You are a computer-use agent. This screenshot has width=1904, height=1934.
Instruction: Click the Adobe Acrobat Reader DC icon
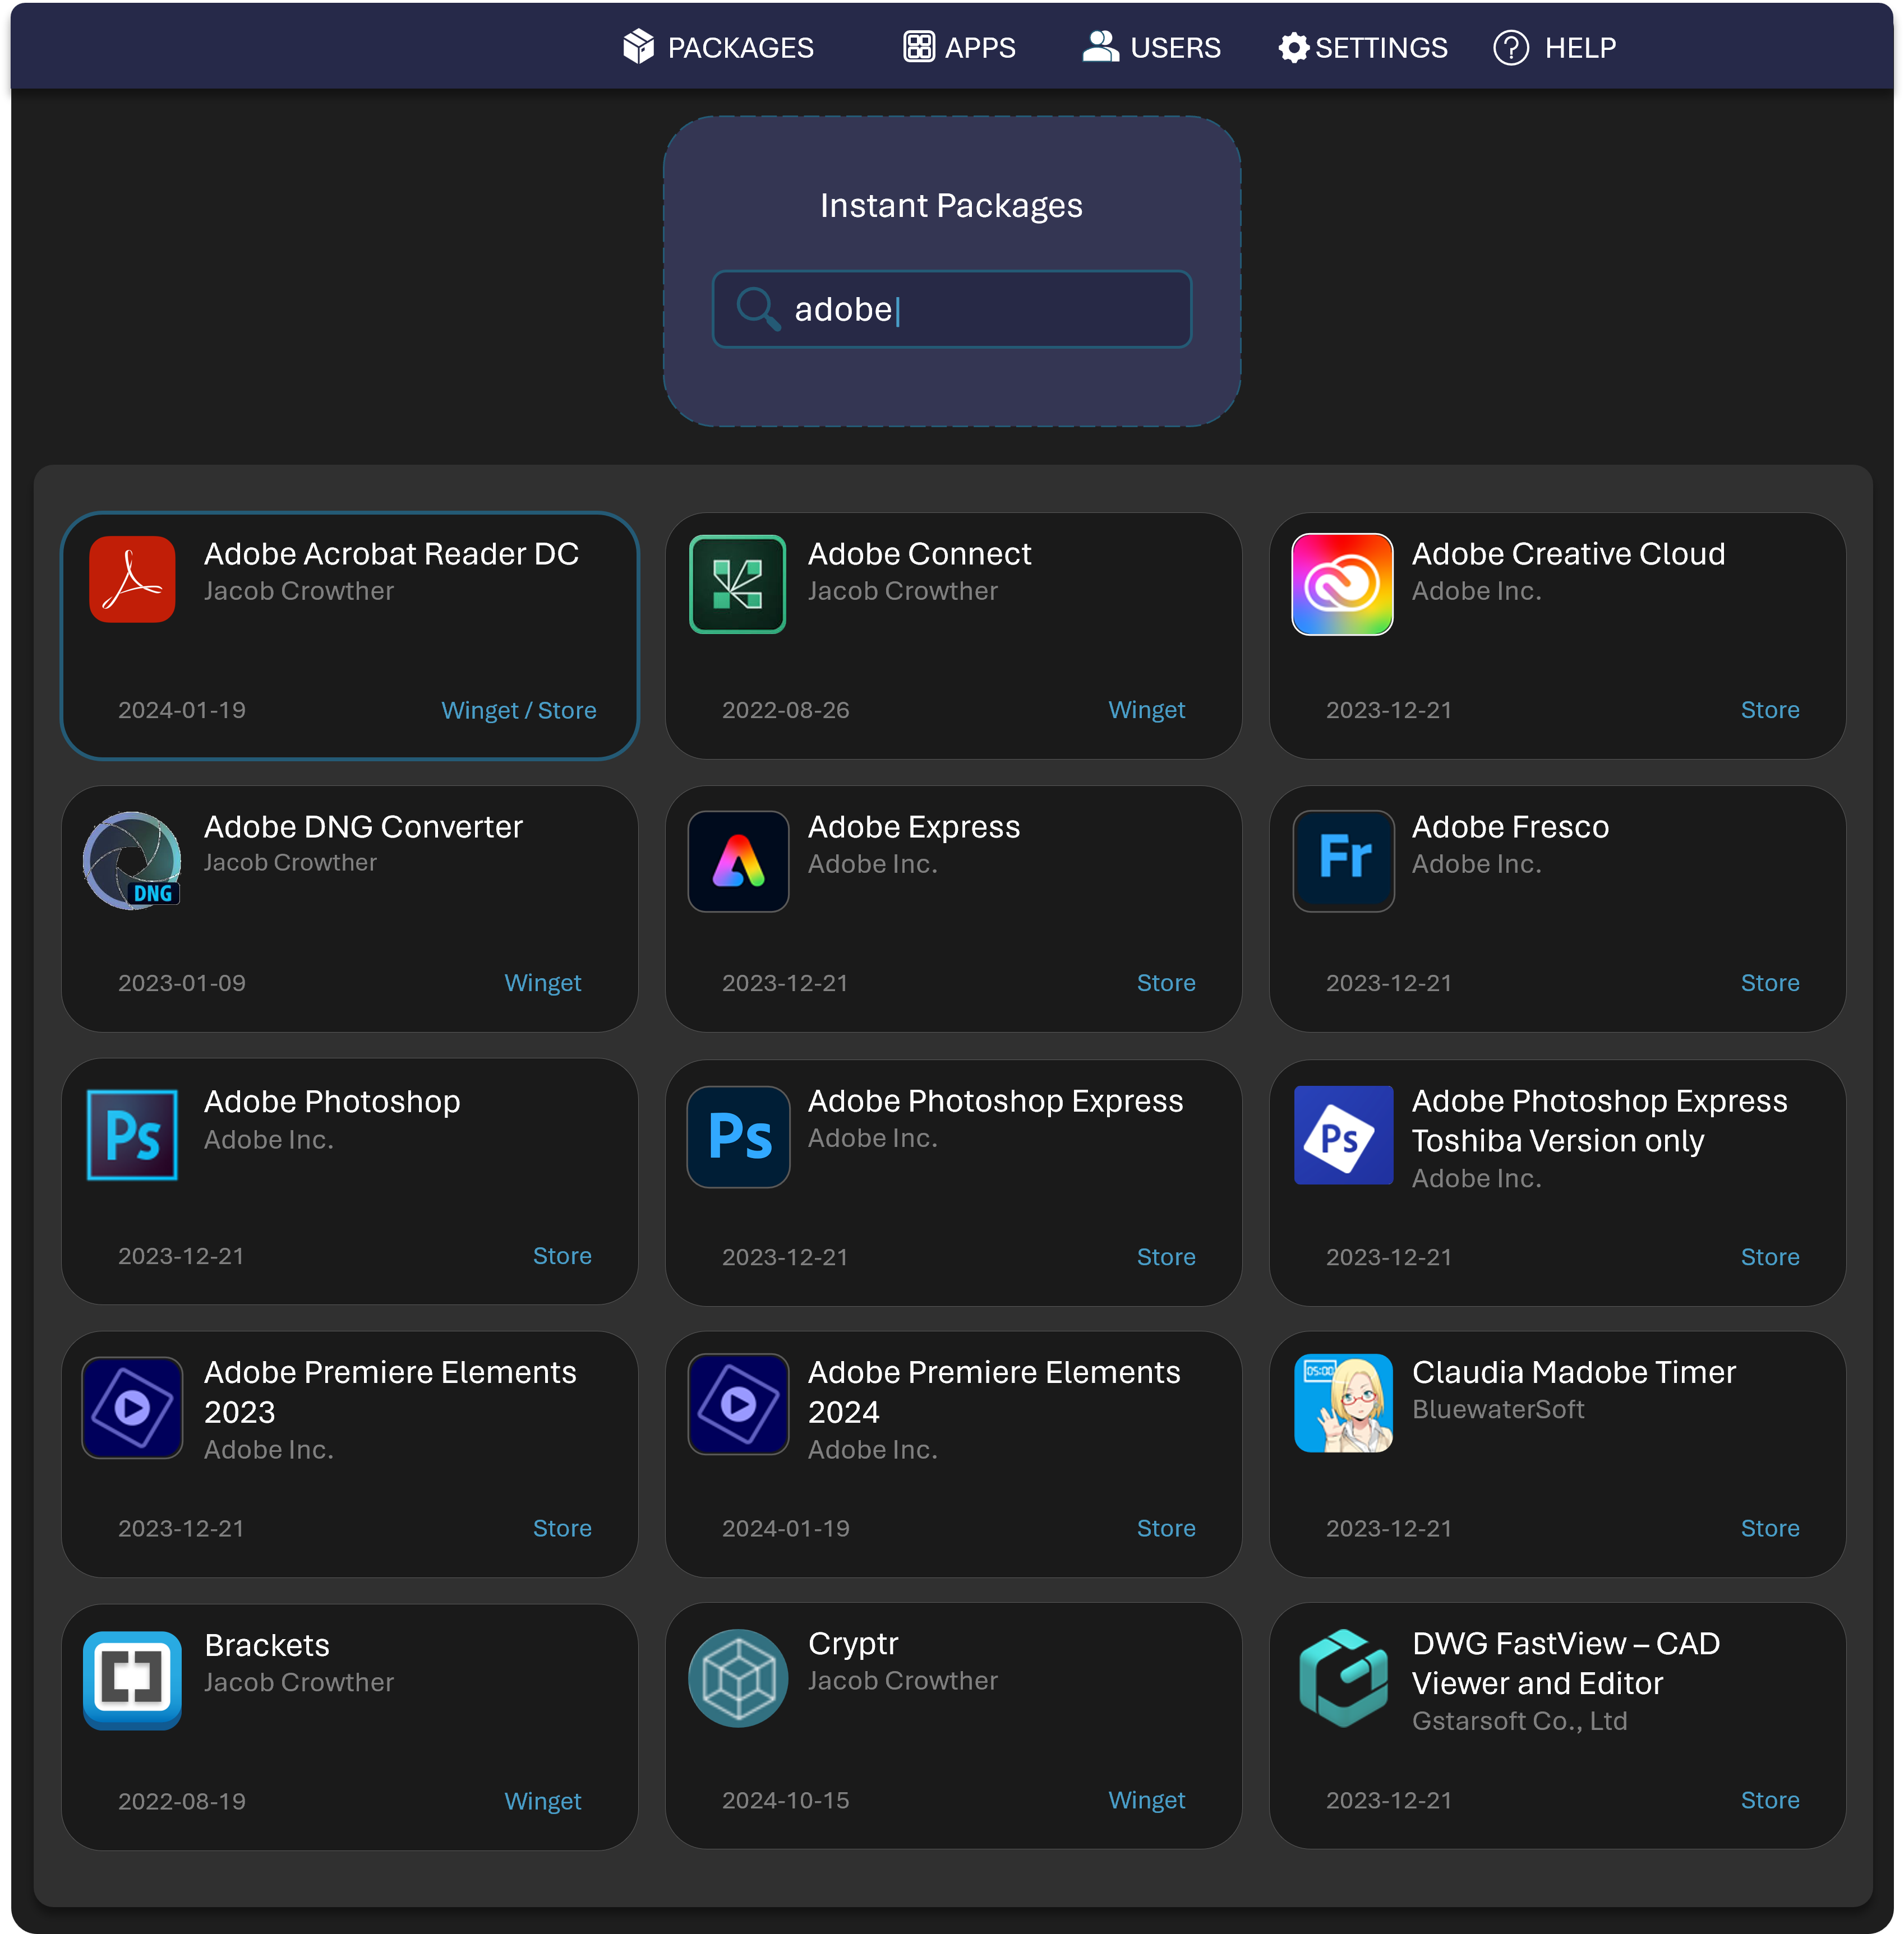click(132, 580)
